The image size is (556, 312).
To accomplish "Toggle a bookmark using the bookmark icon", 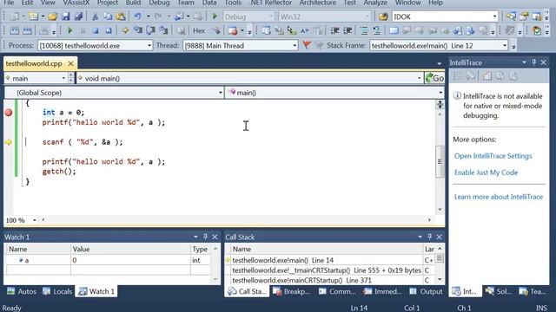I will click(394, 31).
